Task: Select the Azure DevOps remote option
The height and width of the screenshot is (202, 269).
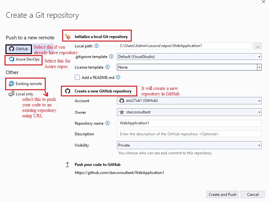Action: pos(24,59)
